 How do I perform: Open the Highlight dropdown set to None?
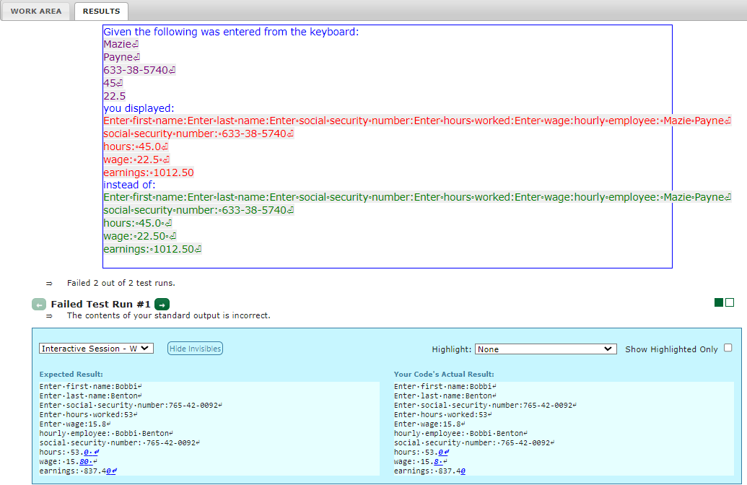[x=545, y=348]
